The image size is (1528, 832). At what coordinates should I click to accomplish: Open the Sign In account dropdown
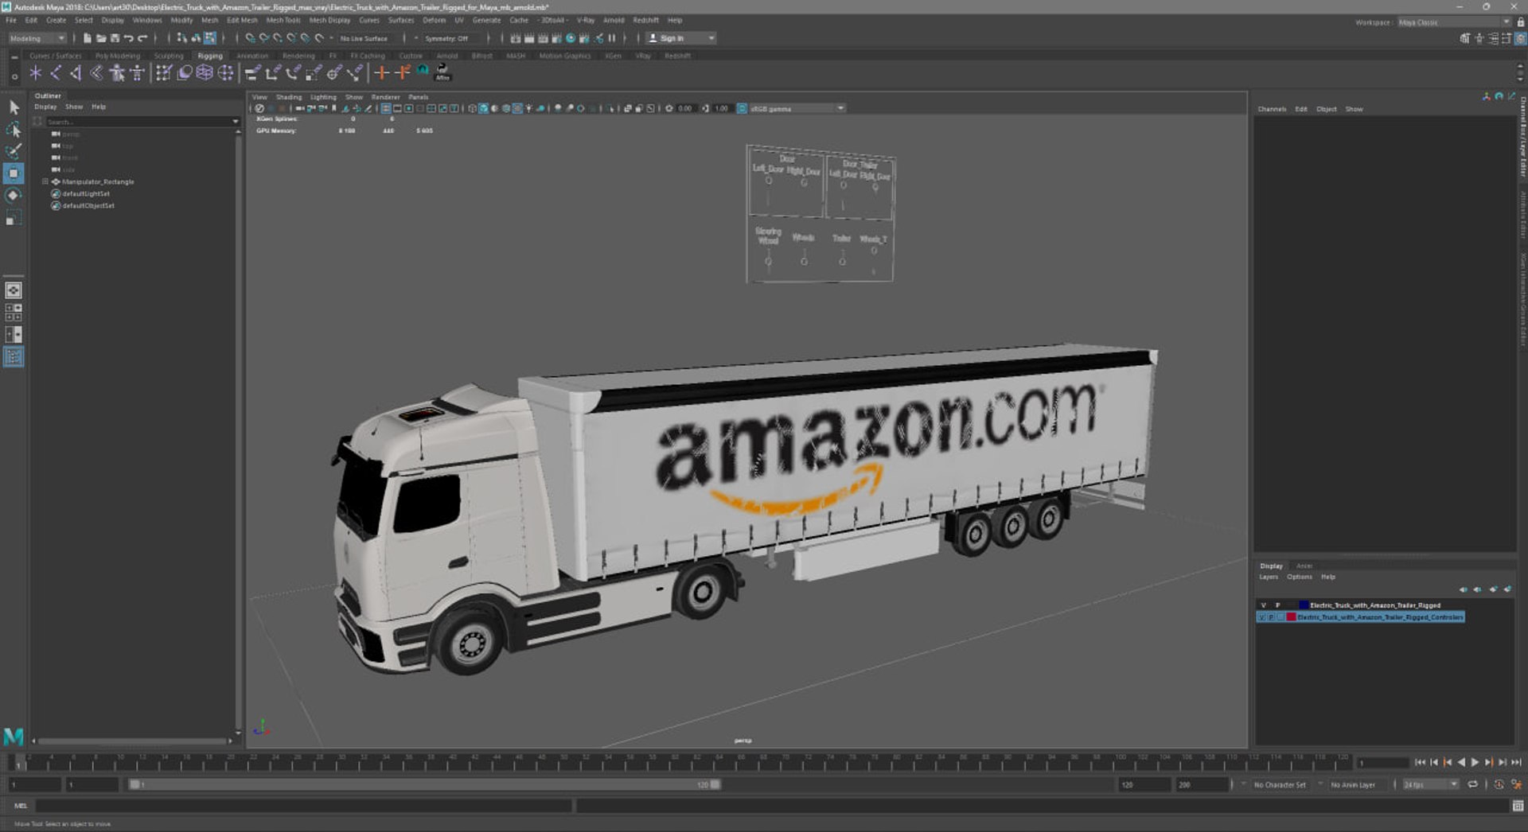click(711, 38)
